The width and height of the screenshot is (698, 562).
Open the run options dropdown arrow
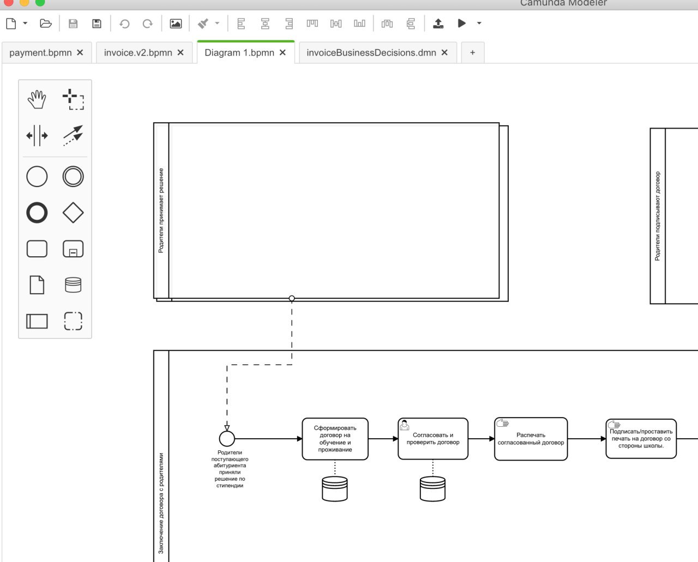pyautogui.click(x=479, y=23)
